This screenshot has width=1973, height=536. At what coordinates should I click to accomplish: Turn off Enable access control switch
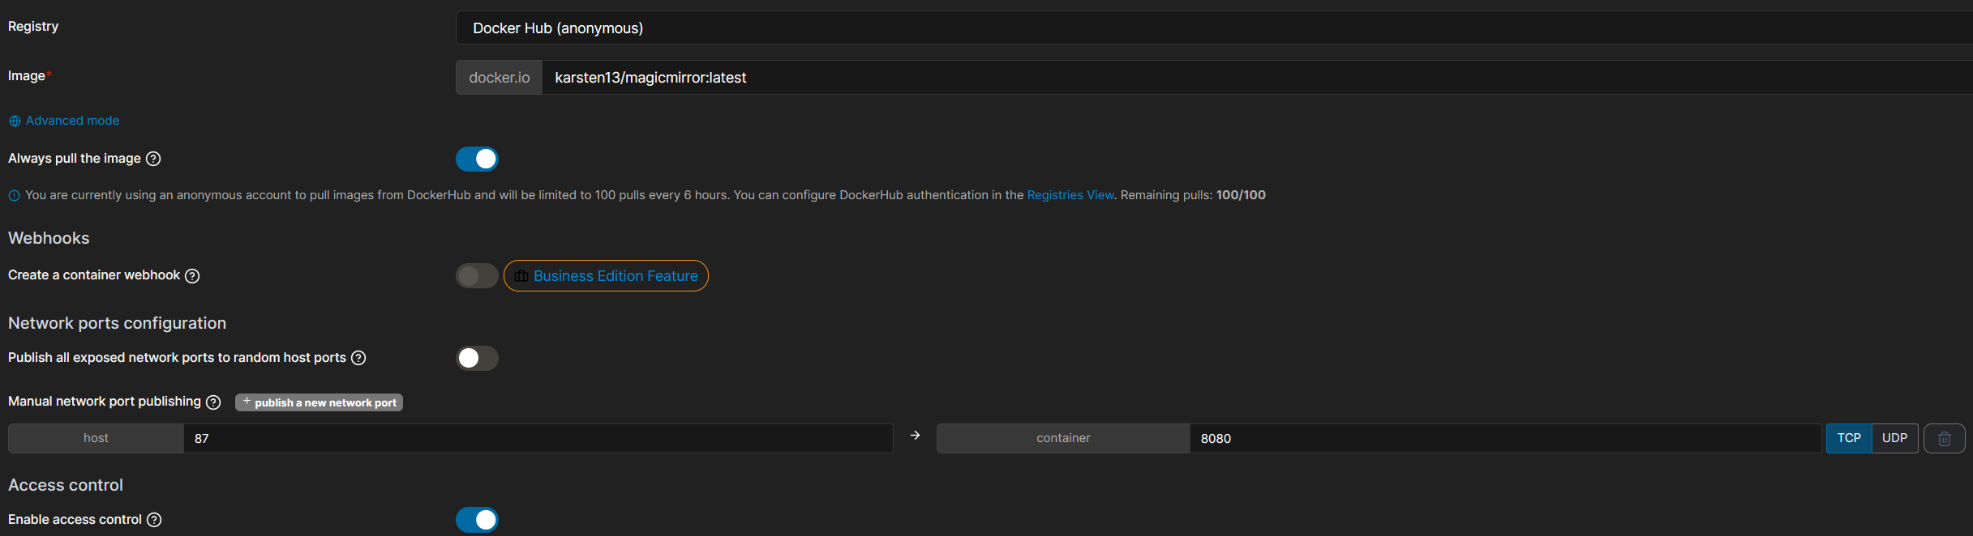[x=477, y=520]
